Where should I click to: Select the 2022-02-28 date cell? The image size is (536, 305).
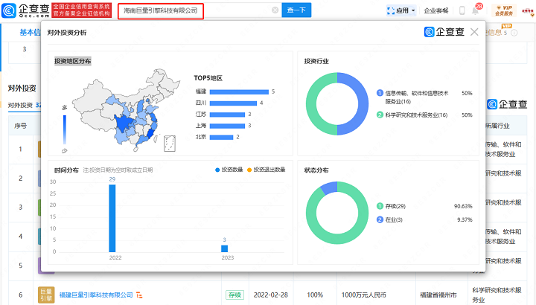tap(271, 295)
